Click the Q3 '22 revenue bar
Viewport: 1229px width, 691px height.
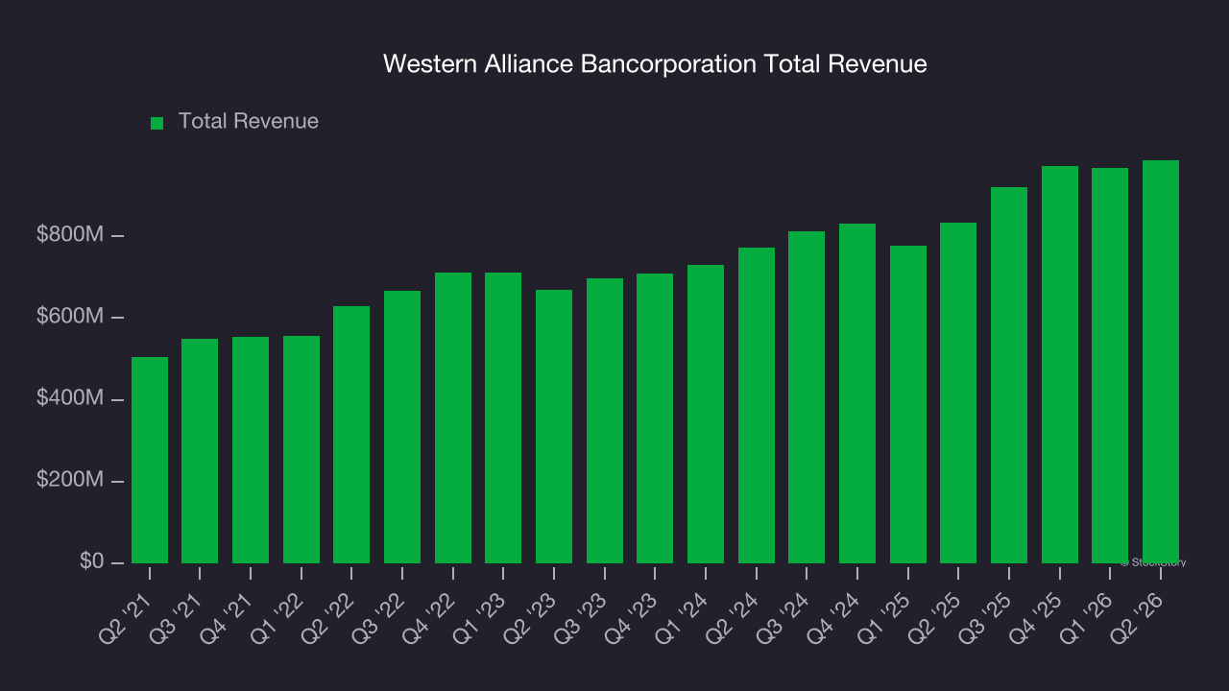(402, 427)
